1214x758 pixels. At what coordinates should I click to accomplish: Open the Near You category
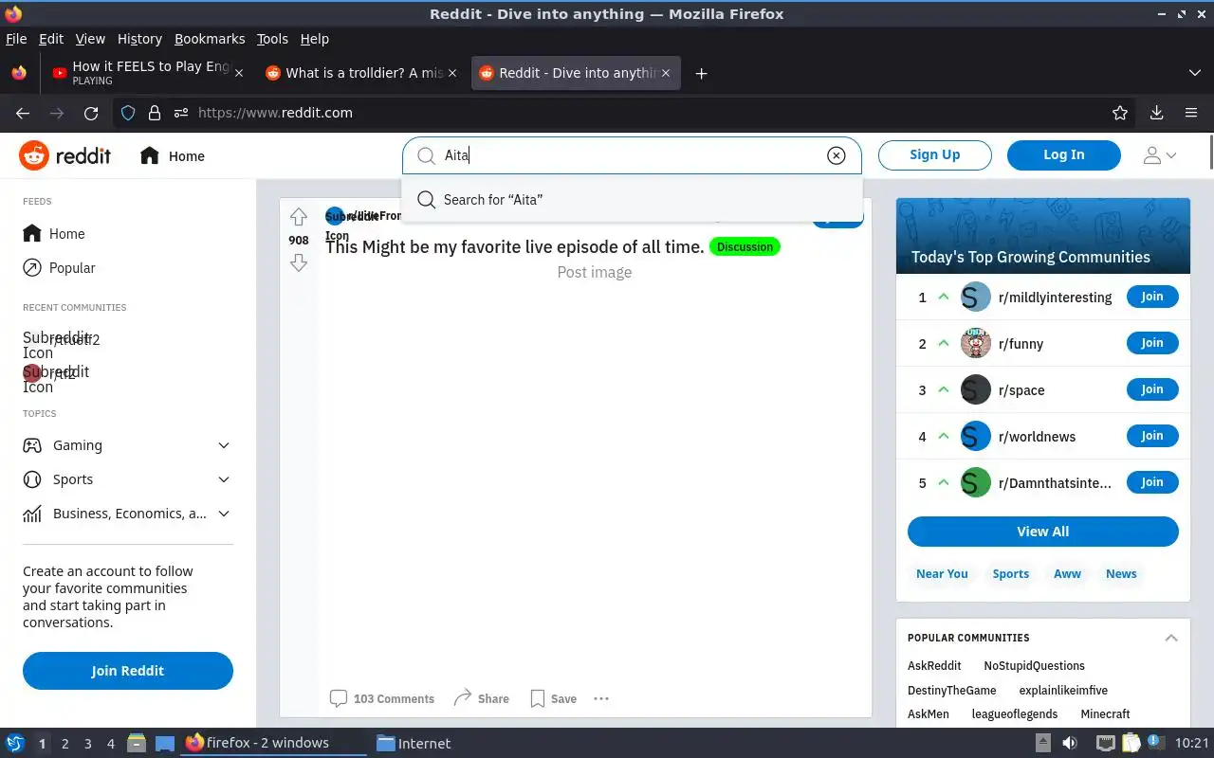(942, 573)
